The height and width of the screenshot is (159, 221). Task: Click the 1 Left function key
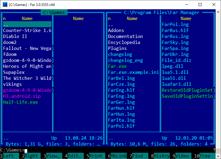tap(10, 156)
